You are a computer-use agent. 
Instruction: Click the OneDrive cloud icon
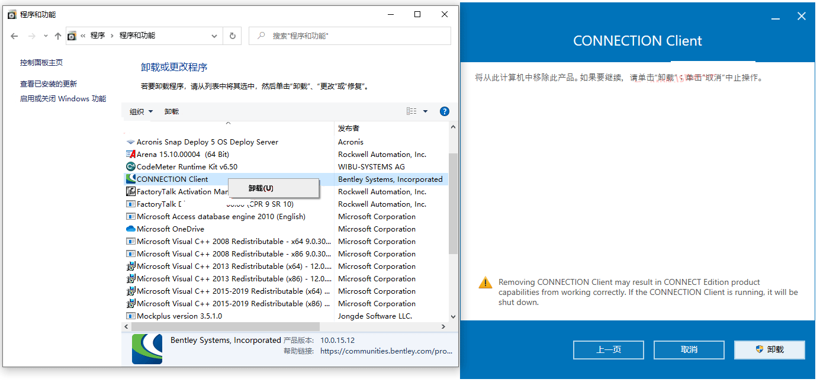coord(130,229)
